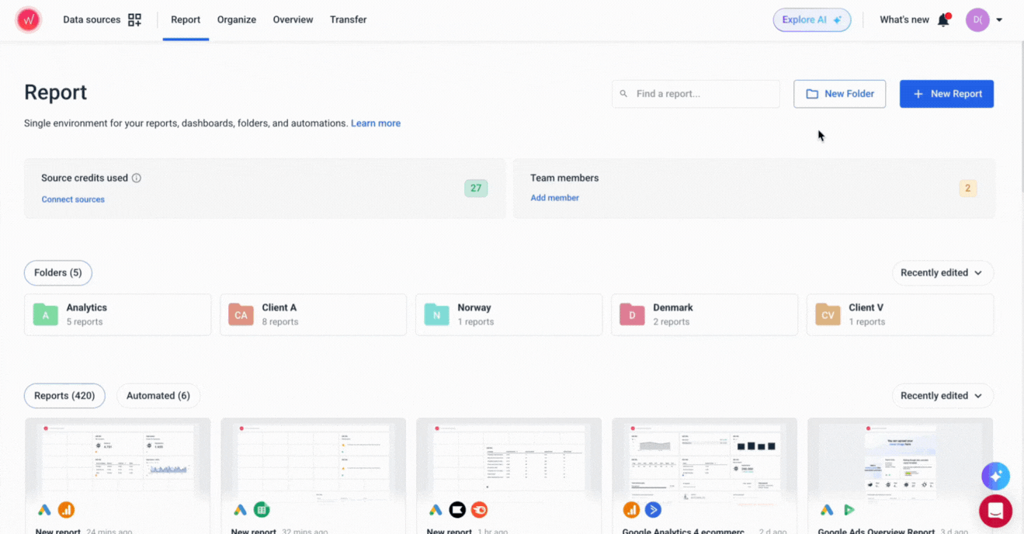
Task: Click the New Report button
Action: (946, 93)
